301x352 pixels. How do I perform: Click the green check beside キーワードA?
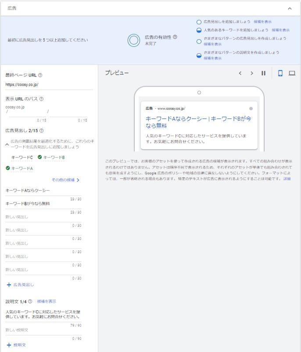click(x=8, y=168)
